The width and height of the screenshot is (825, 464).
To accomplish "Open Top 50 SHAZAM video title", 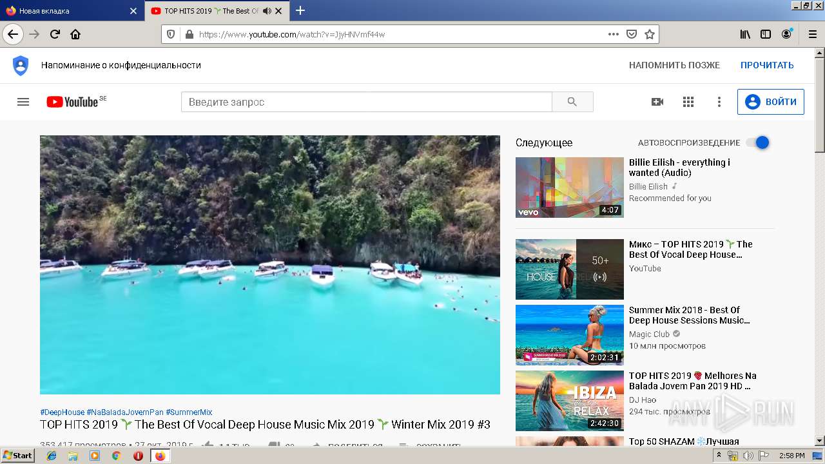I will [684, 441].
